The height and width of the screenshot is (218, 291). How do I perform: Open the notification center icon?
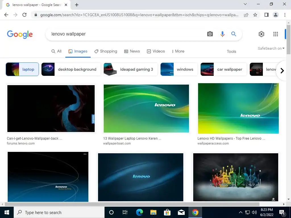pyautogui.click(x=282, y=213)
